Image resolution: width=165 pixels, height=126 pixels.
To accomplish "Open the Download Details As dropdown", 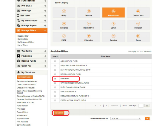I will coord(126,119).
